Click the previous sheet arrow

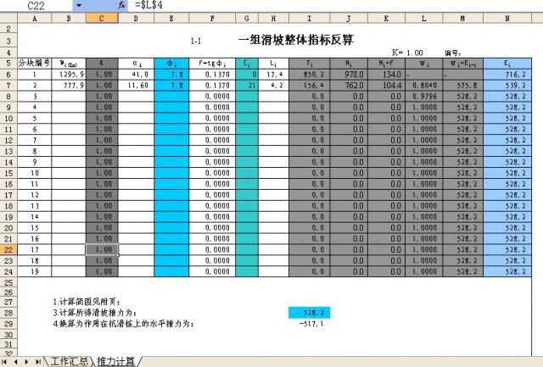17,362
